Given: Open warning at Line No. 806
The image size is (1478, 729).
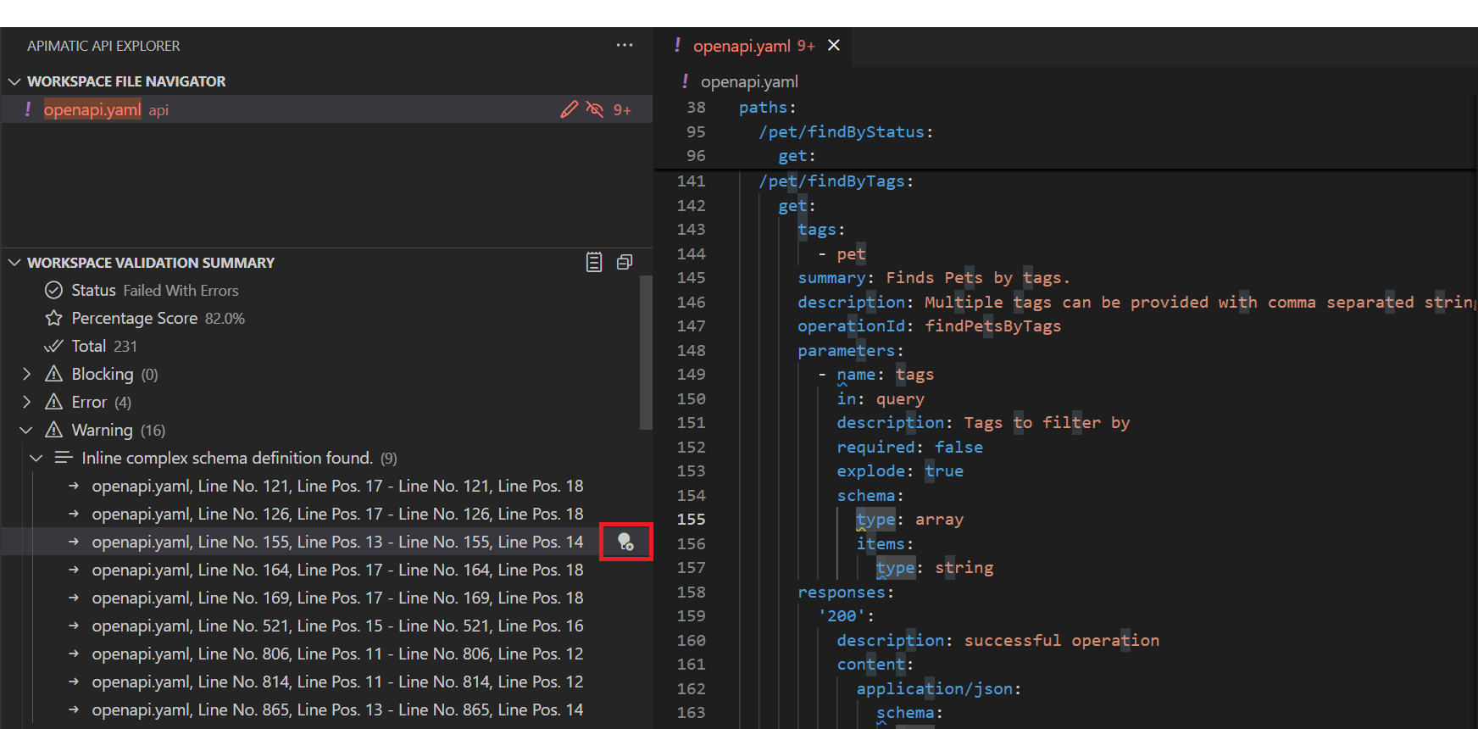Looking at the screenshot, I should (x=337, y=654).
